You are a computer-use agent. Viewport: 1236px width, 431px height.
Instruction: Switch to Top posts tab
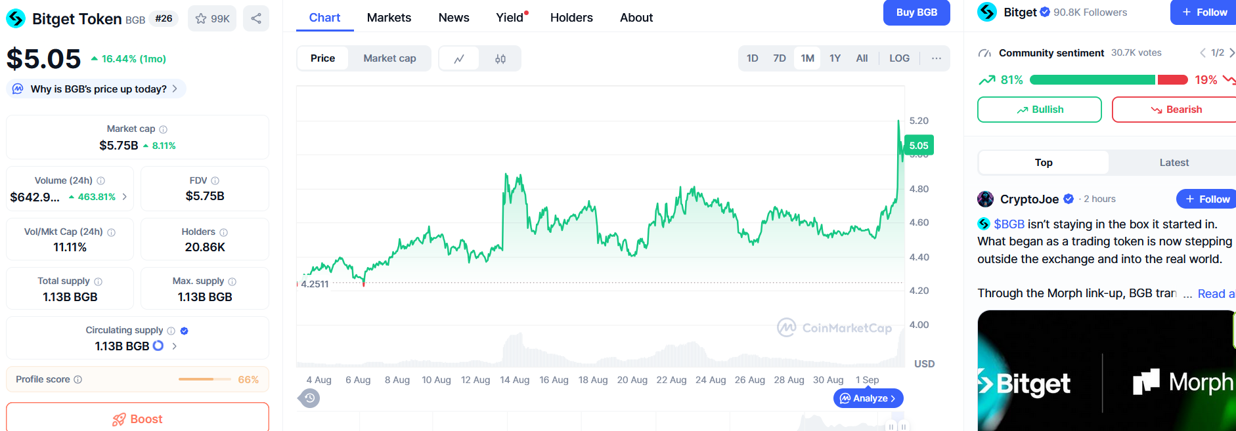click(1044, 163)
